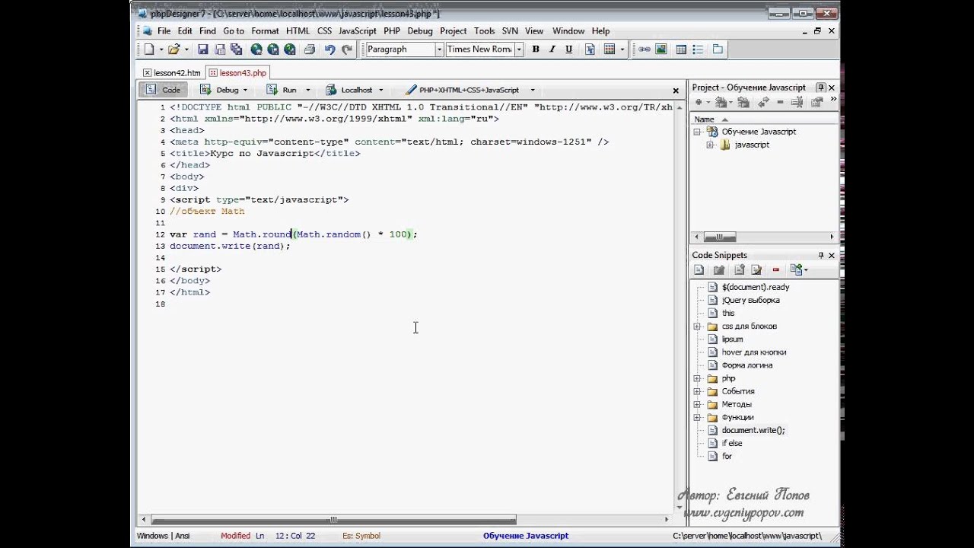Click the text style icon next to underline
This screenshot has height=548, width=974.
point(590,49)
